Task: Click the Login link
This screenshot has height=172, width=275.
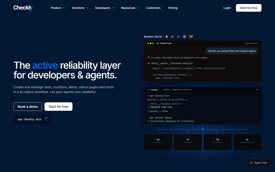Action: 227,8
